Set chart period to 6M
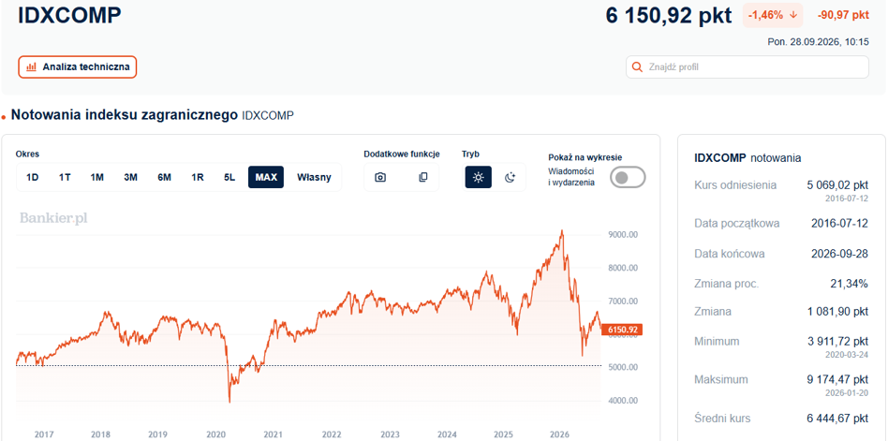The height and width of the screenshot is (441, 888). [164, 177]
